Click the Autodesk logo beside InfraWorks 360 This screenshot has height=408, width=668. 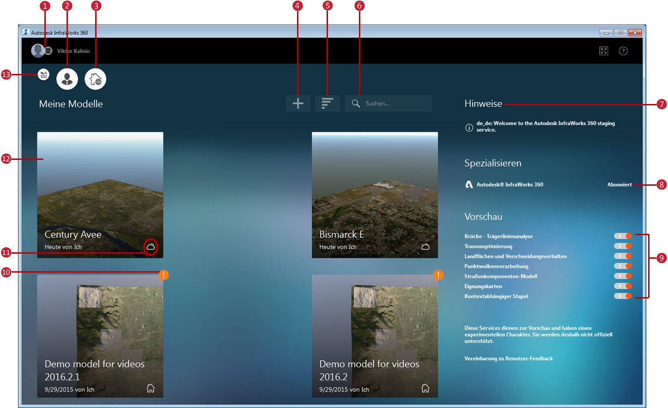click(x=469, y=184)
